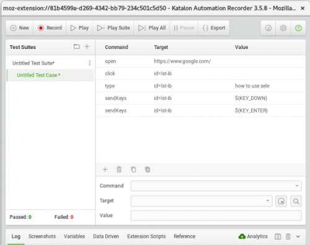Add a new command with the plus icon

105,169
